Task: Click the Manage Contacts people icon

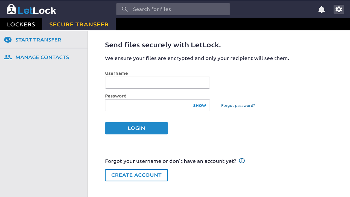Action: point(8,57)
